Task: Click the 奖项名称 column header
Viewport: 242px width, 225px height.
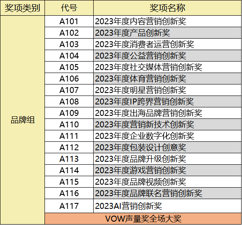Action: pyautogui.click(x=167, y=8)
